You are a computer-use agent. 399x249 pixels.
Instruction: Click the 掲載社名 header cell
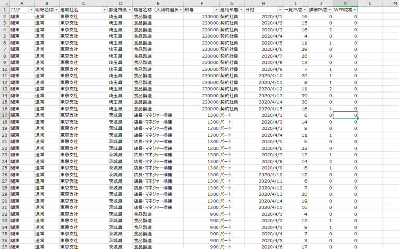(78, 10)
